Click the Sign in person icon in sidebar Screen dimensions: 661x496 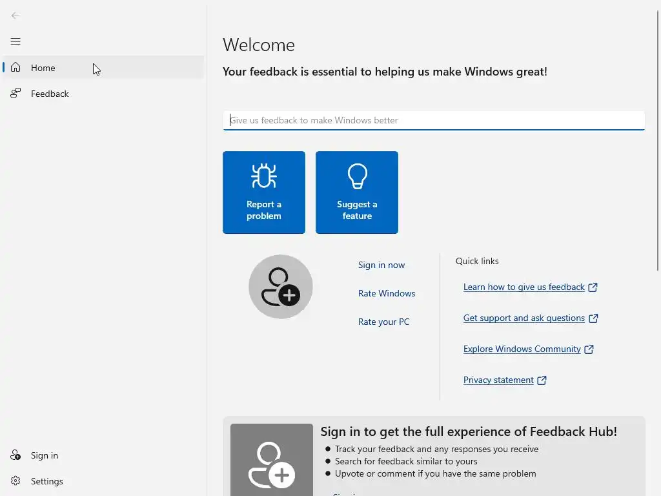[x=15, y=455]
